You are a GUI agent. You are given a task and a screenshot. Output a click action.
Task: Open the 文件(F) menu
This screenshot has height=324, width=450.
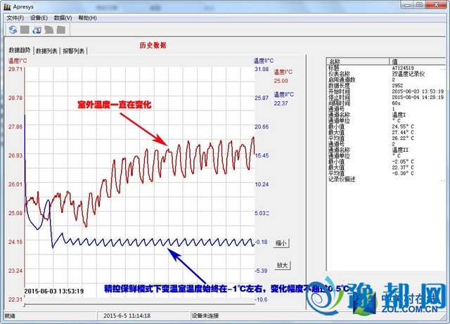15,17
